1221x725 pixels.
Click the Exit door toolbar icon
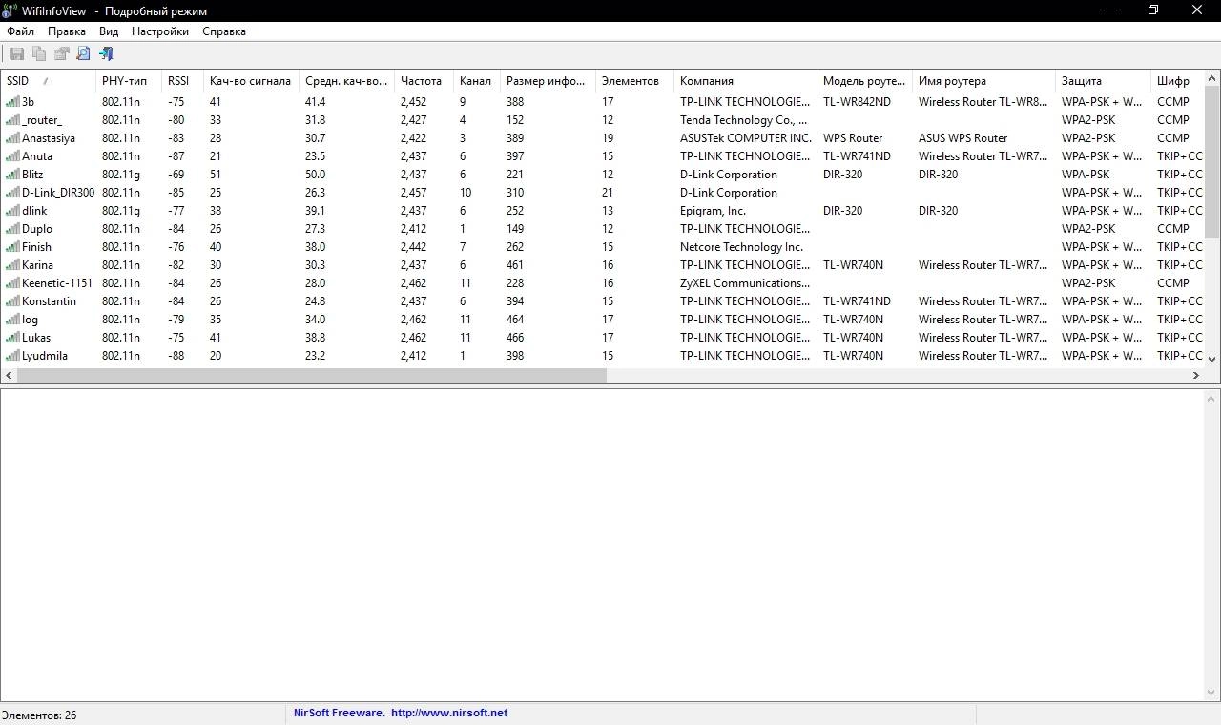click(106, 54)
